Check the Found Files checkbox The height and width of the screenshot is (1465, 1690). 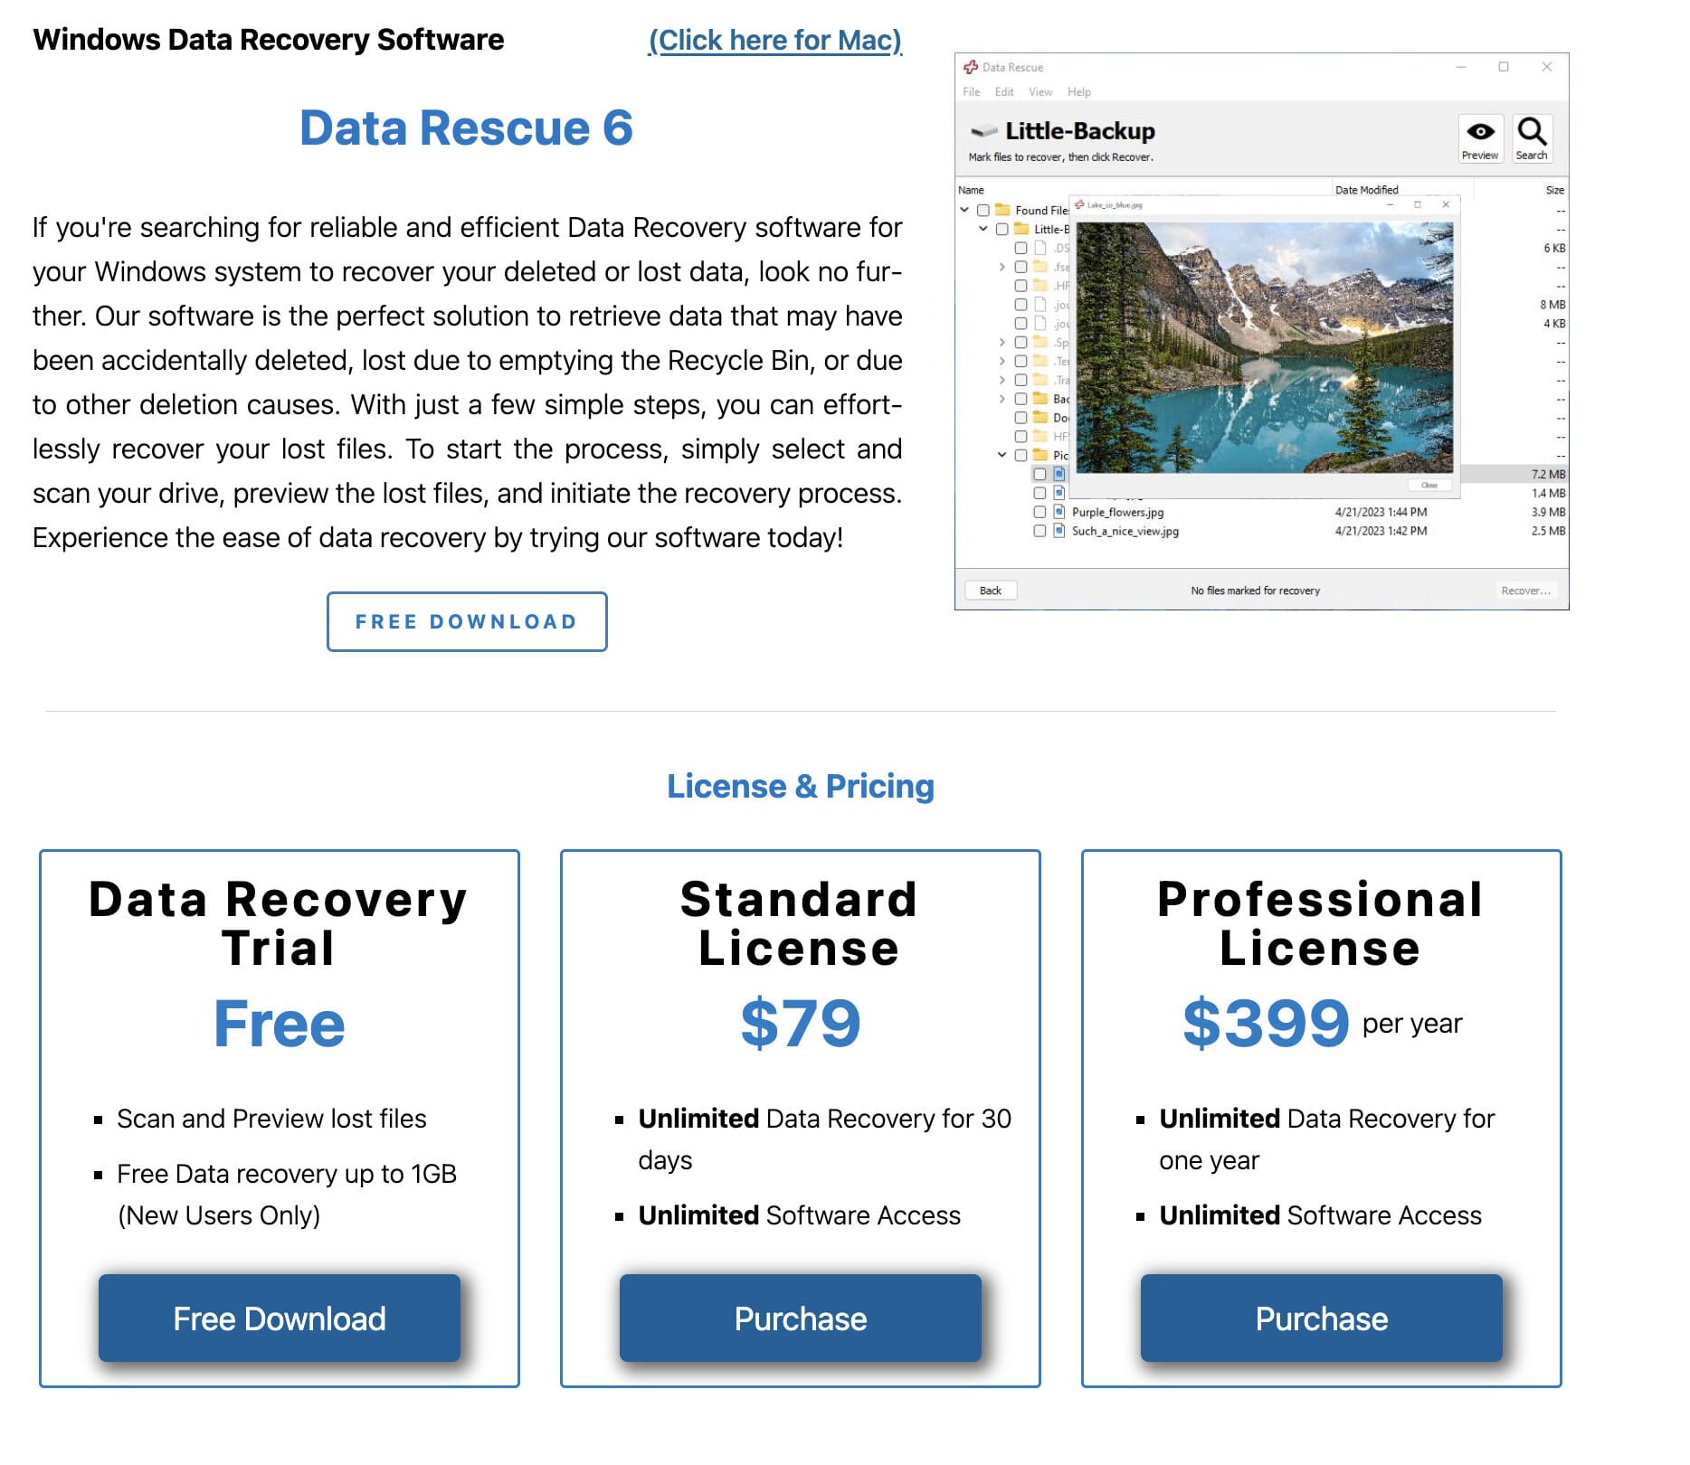pos(983,210)
